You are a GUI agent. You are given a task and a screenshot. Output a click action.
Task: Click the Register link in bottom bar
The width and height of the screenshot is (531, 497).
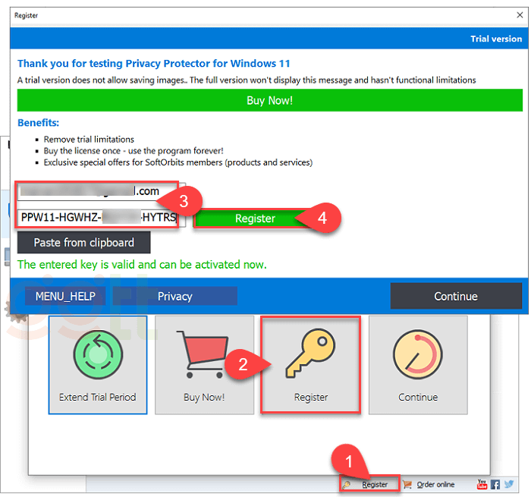click(375, 484)
